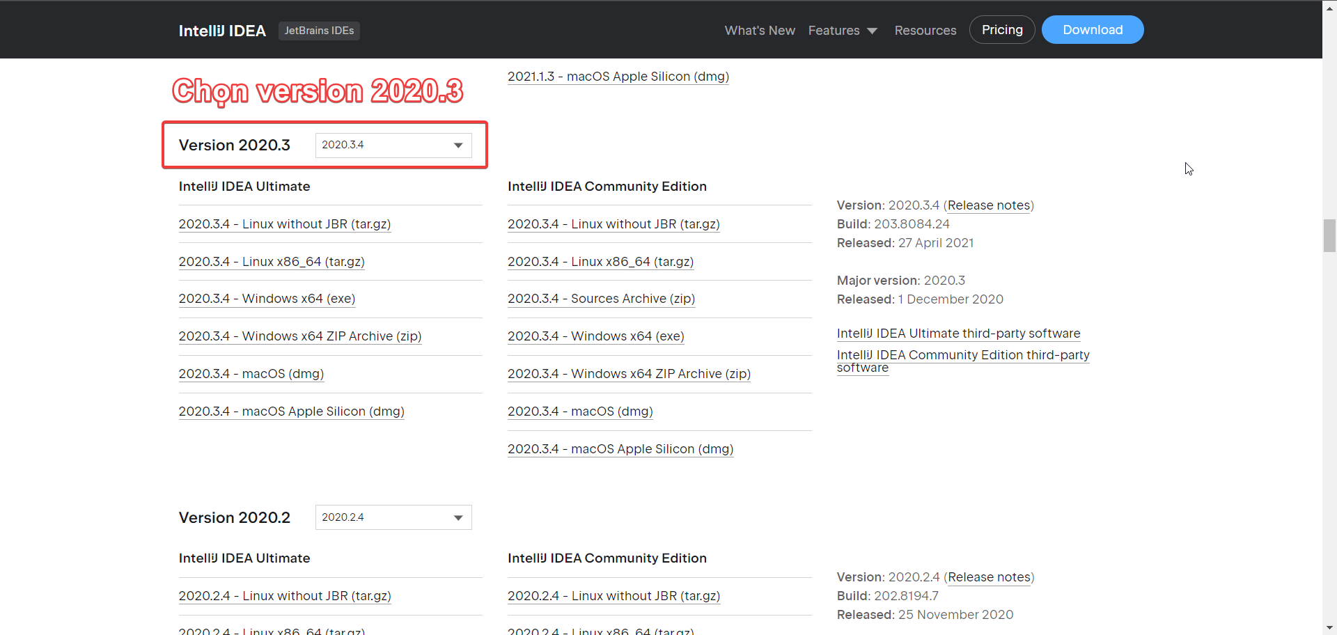1337x635 pixels.
Task: Click the scrollbar down arrow
Action: 1329,629
